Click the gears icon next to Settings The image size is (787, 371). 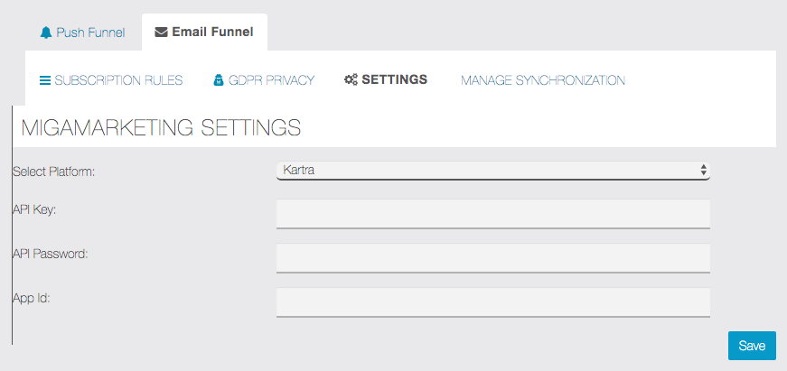point(351,79)
